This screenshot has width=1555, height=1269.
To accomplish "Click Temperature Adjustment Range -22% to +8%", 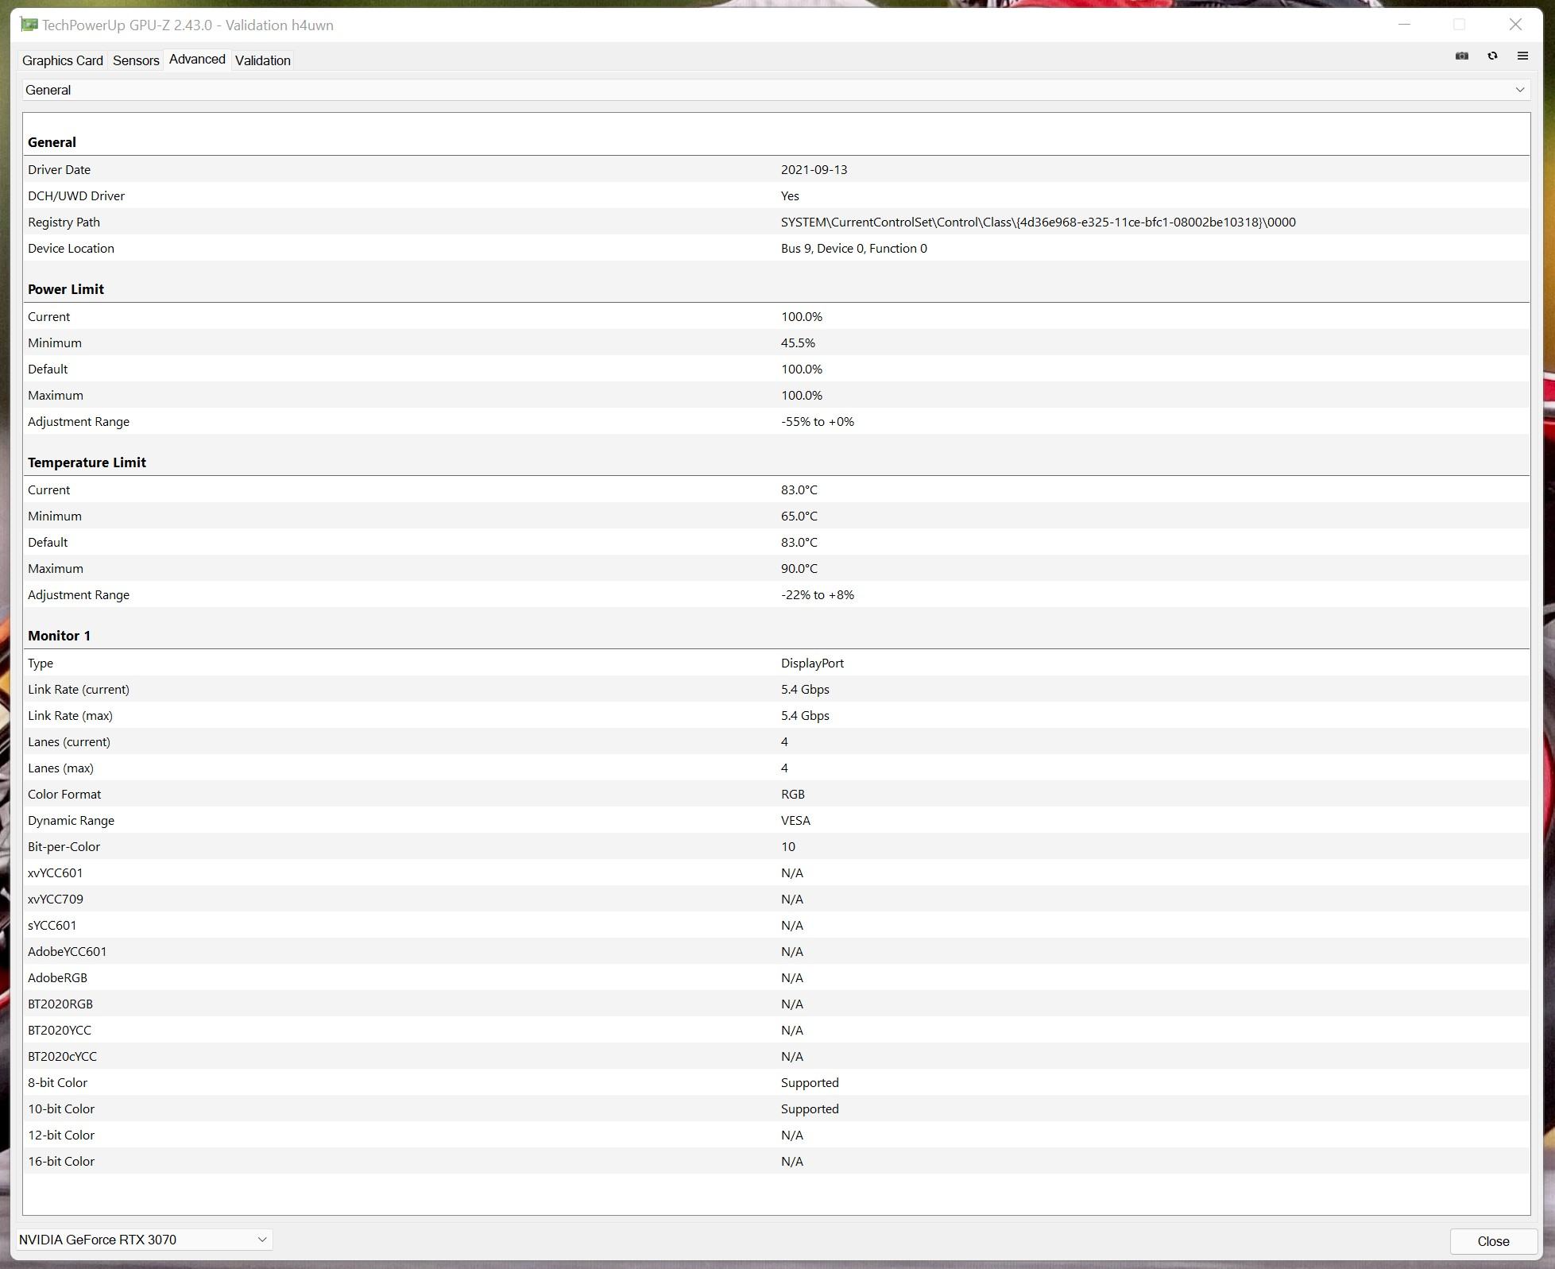I will (x=818, y=594).
